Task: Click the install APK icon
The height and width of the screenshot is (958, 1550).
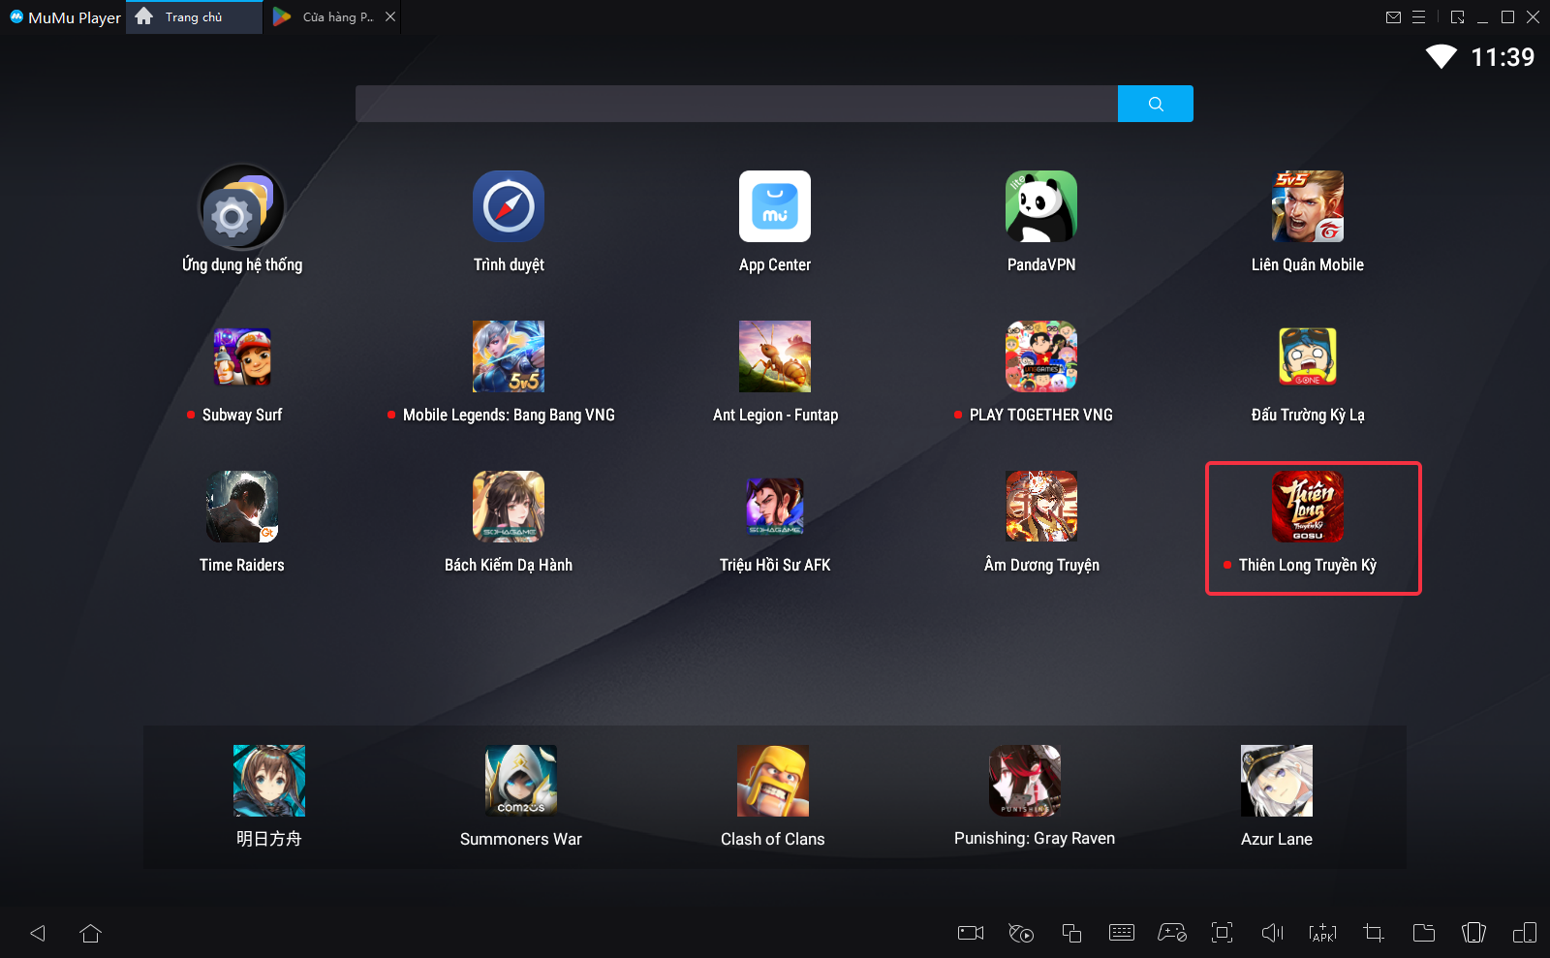Action: (x=1322, y=933)
